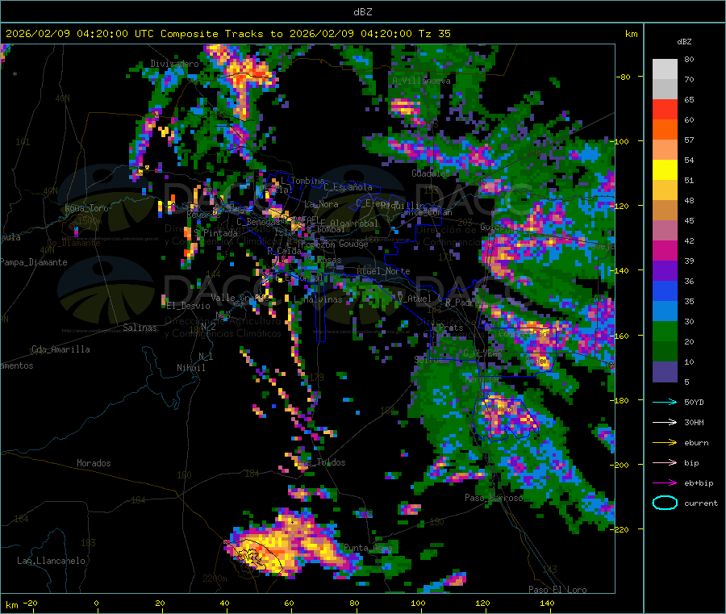Click the 'Lag.Llancanelo' map label
This screenshot has width=726, height=614.
51,561
